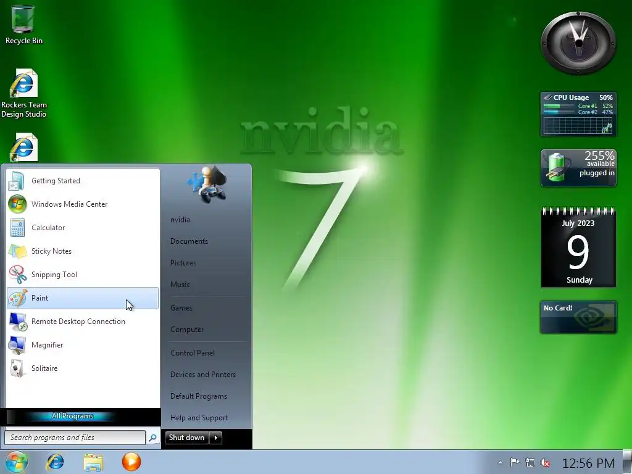Image resolution: width=632 pixels, height=474 pixels.
Task: Expand Shut down options arrow
Action: 216,438
